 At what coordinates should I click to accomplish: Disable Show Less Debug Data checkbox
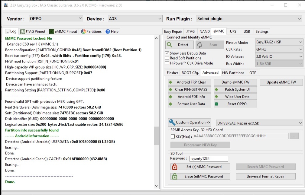(x=167, y=53)
